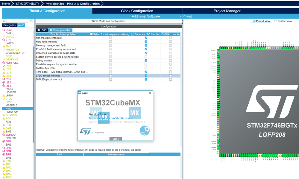Click the warning triangle icon beside FMC
Viewport: 299px width, 179px height.
pyautogui.click(x=4, y=46)
